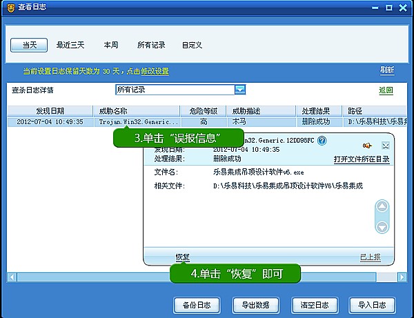Click 打开文件所在目录 link
Viewport: 414px width, 318px height.
pos(362,159)
